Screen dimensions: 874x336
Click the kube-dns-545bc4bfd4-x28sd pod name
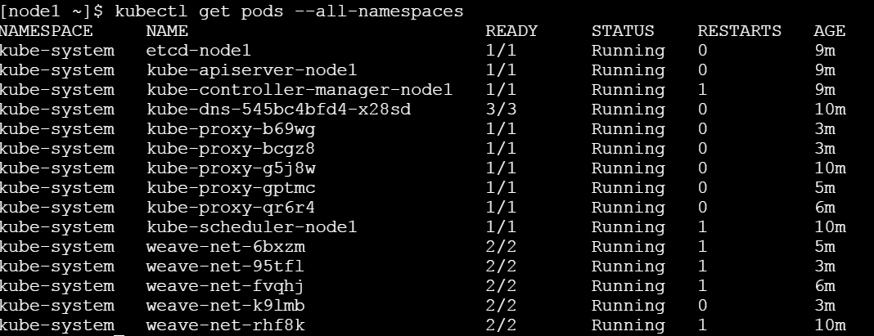coord(278,110)
